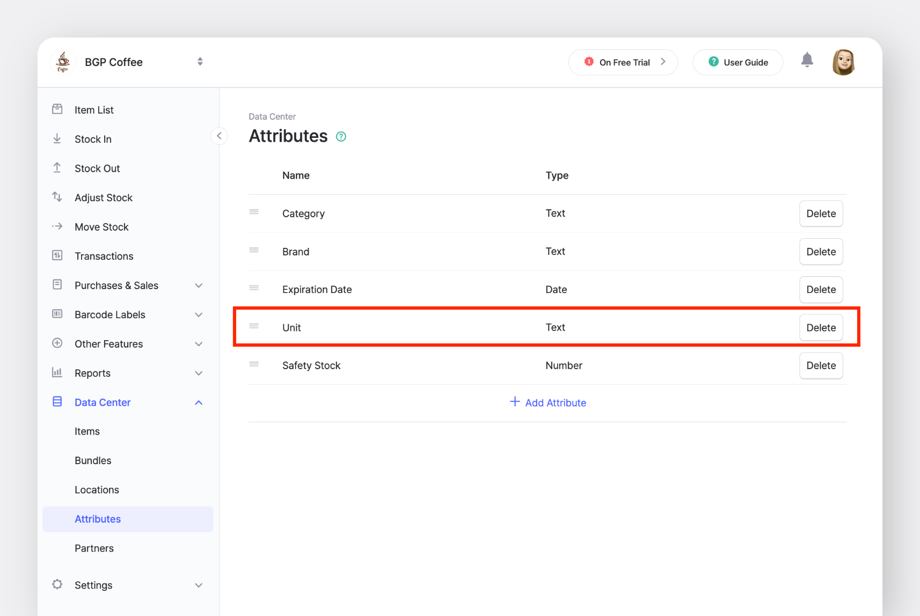Click the On Free Trial banner
This screenshot has width=920, height=616.
pos(623,62)
